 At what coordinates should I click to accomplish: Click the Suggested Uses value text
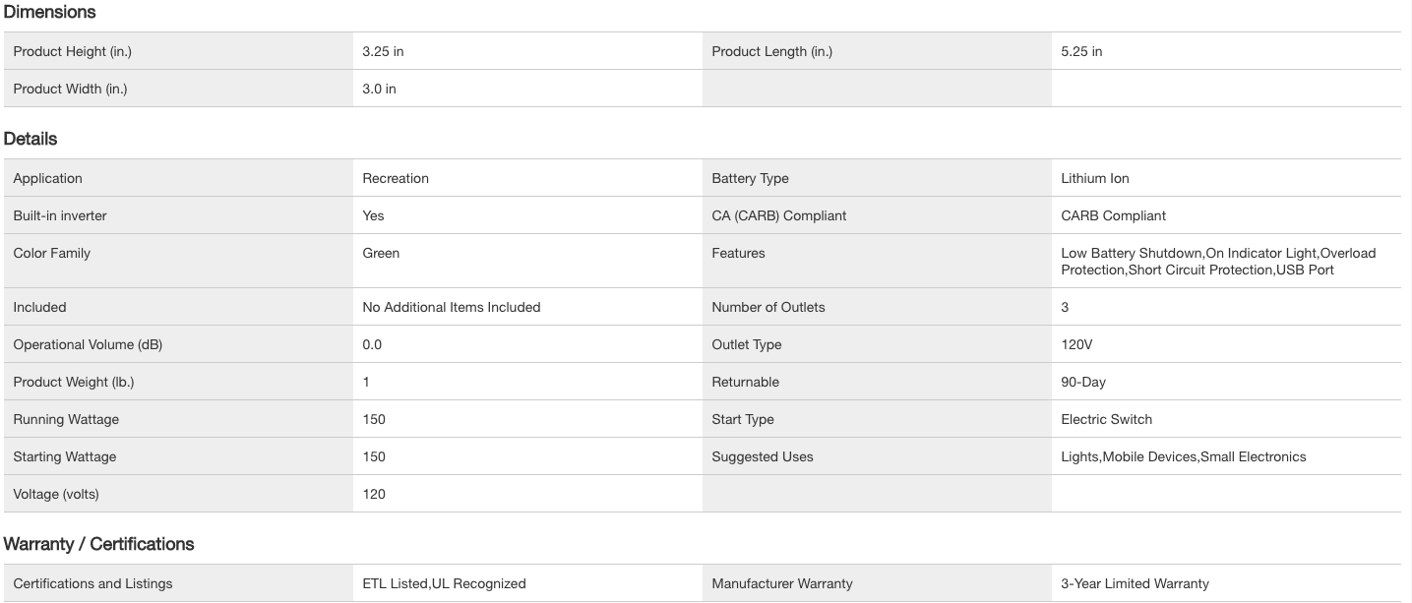click(x=1183, y=456)
